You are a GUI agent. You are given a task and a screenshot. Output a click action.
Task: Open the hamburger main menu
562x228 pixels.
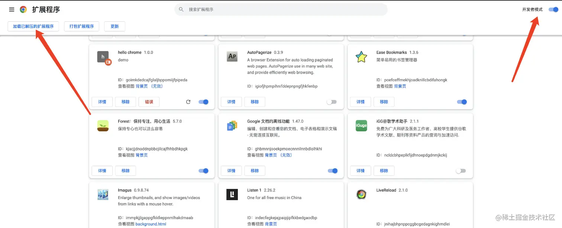[x=12, y=10]
